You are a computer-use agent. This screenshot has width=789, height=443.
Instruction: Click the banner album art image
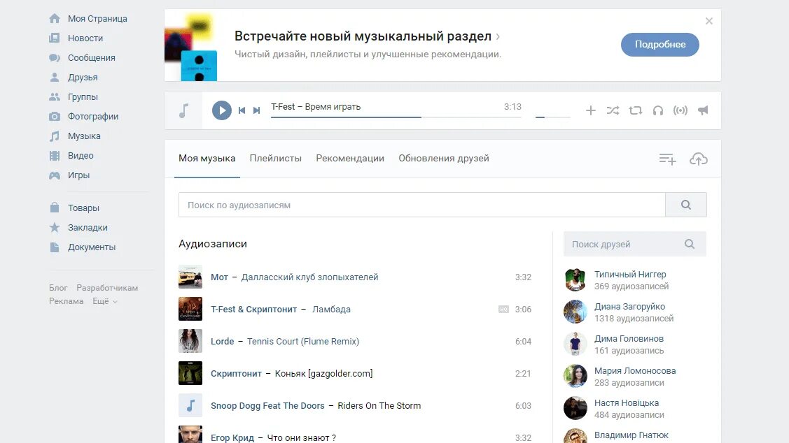coord(190,47)
